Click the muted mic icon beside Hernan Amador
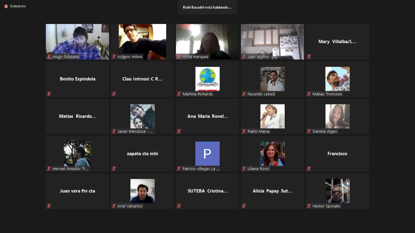Image resolution: width=415 pixels, height=233 pixels. coord(49,169)
